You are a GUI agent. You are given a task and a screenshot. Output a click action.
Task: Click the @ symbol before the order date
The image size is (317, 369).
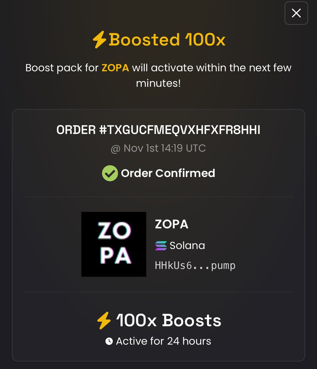pyautogui.click(x=115, y=149)
